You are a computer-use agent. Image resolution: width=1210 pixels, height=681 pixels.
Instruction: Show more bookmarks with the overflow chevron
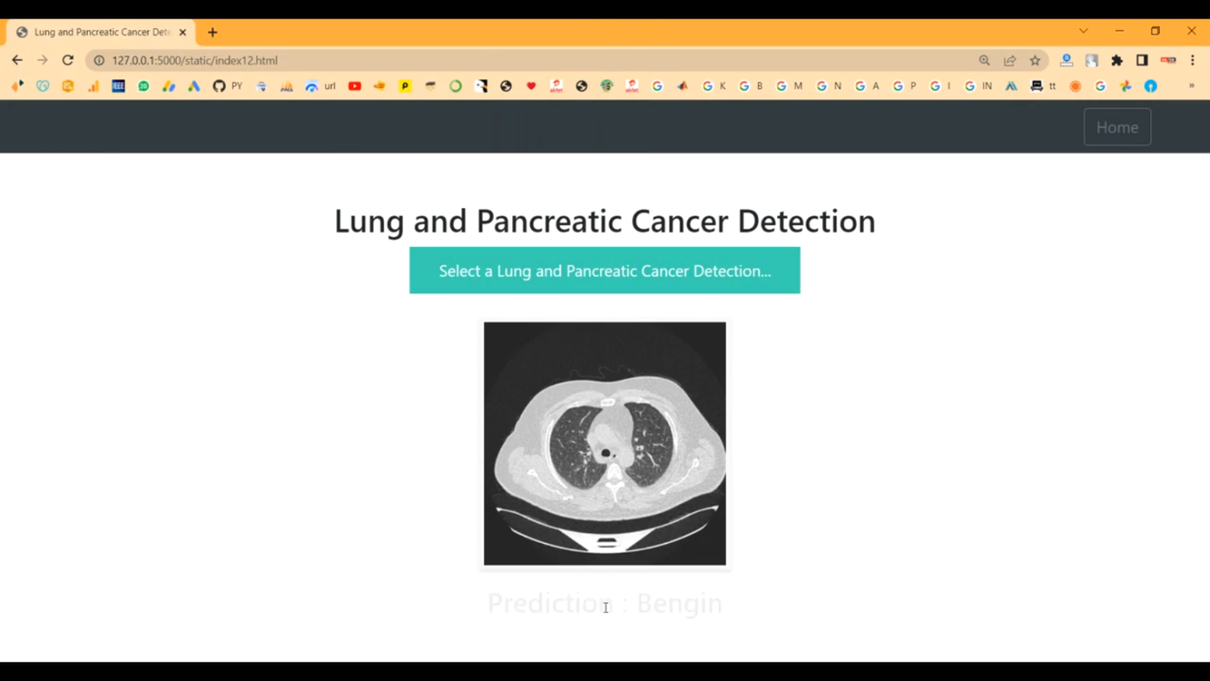pos(1191,86)
